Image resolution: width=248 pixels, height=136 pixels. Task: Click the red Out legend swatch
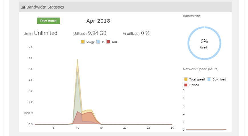tap(108, 42)
